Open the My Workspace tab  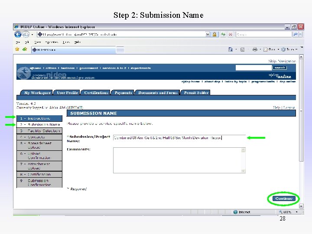point(37,93)
